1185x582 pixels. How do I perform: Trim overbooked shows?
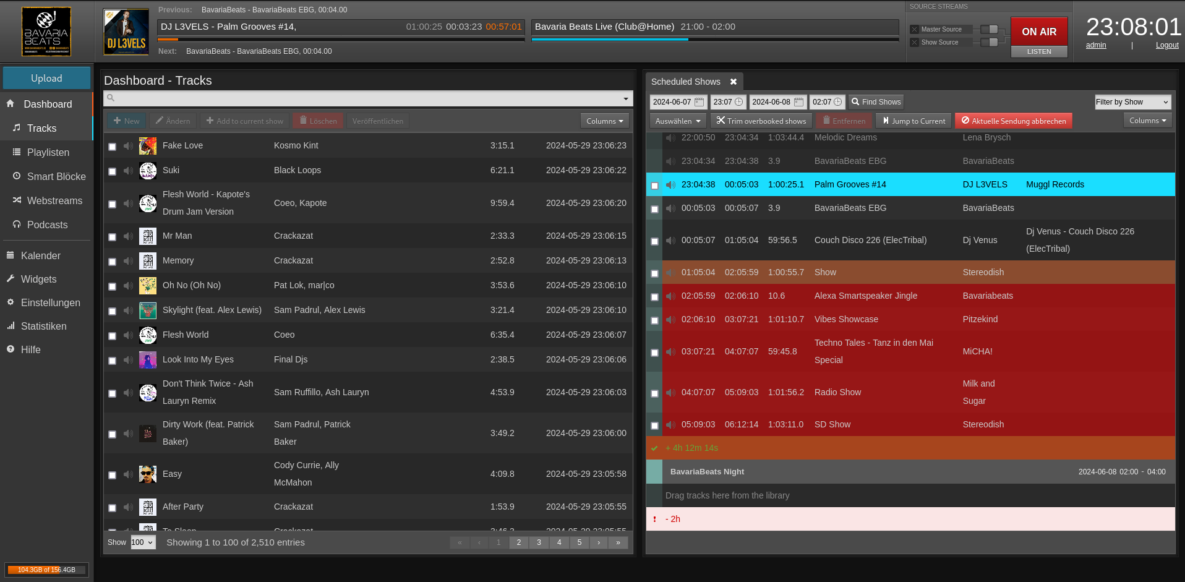tap(761, 121)
